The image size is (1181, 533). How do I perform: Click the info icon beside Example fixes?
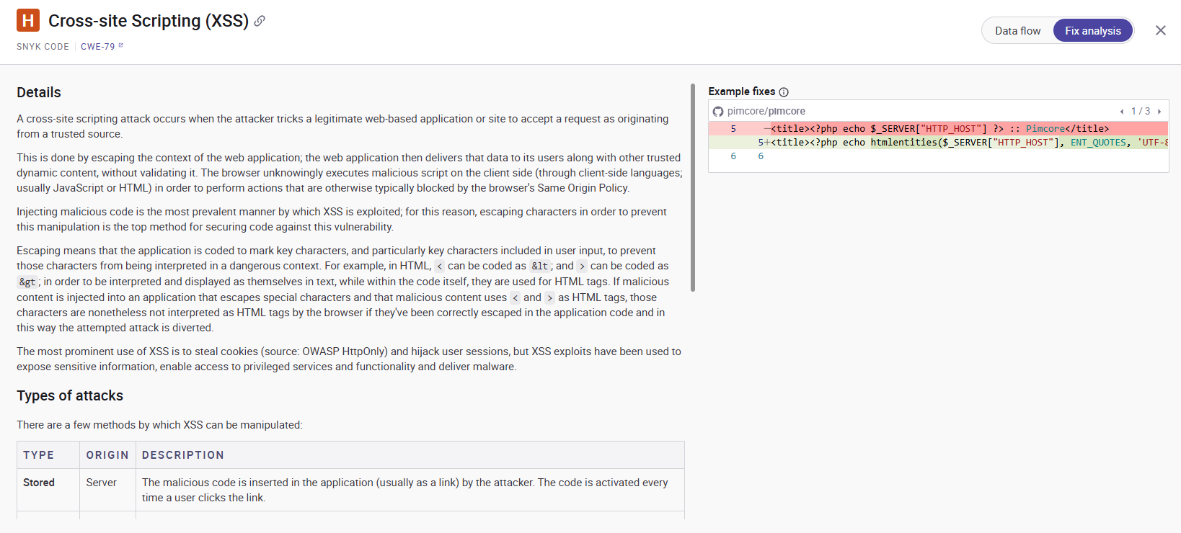tap(784, 92)
